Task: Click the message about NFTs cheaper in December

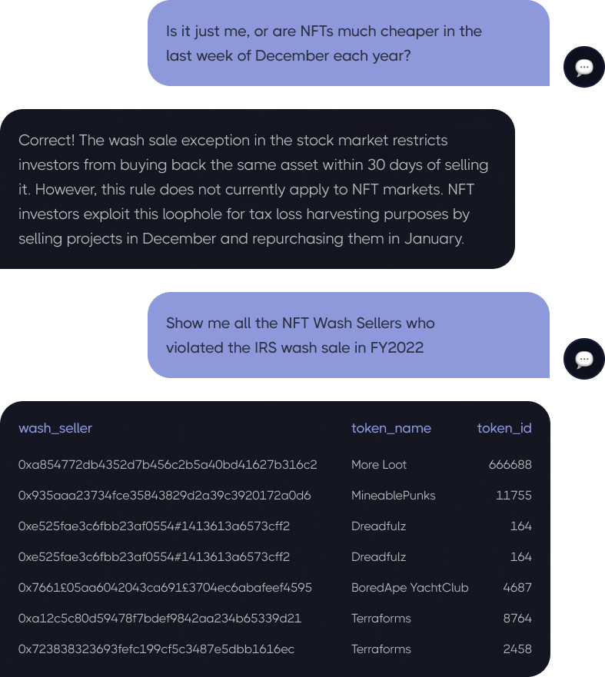Action: (348, 43)
